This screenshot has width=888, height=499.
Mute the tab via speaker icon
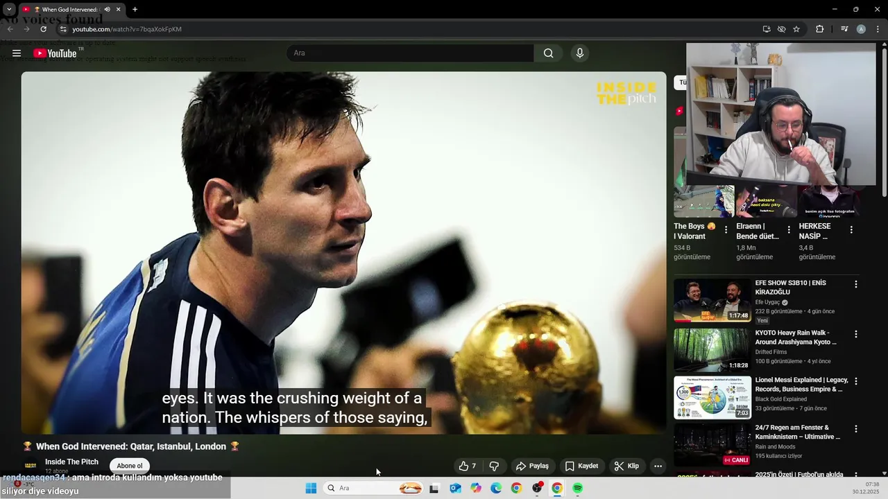tap(107, 10)
